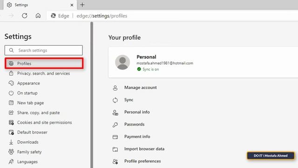Click the Settings gear icon on the tab
Viewport: 298px width, 168px height.
9,5
